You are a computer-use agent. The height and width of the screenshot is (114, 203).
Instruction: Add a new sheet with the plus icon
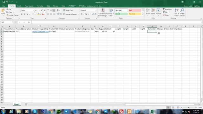(x=26, y=104)
